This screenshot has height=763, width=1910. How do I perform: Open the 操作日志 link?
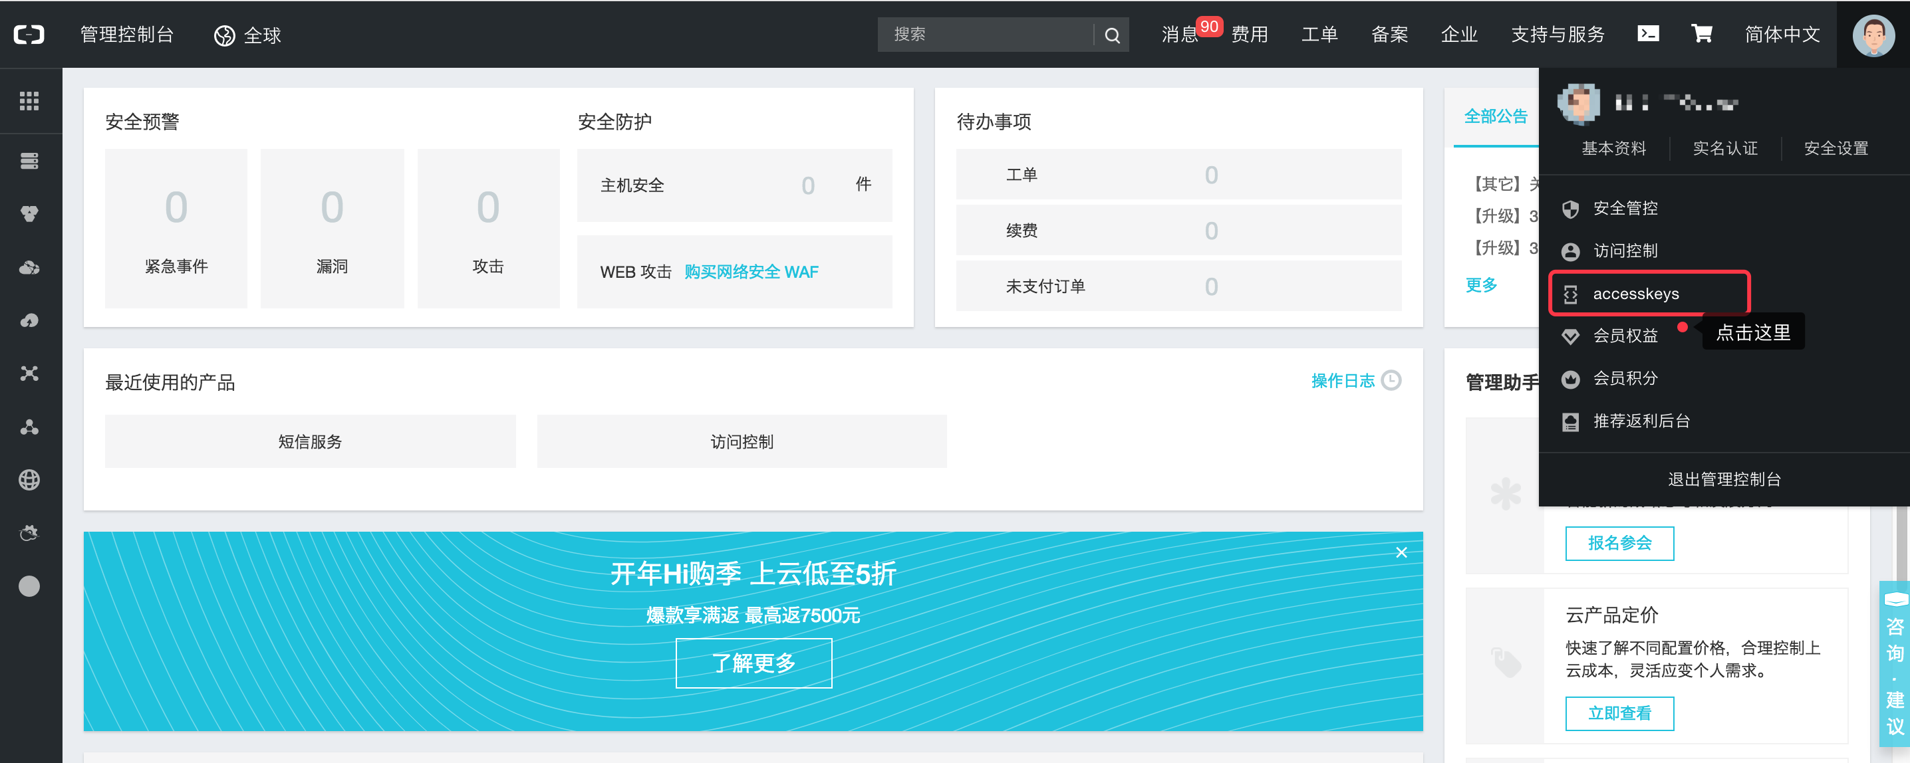point(1342,381)
